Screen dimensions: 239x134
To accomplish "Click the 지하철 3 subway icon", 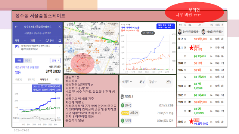I will click(x=122, y=97).
